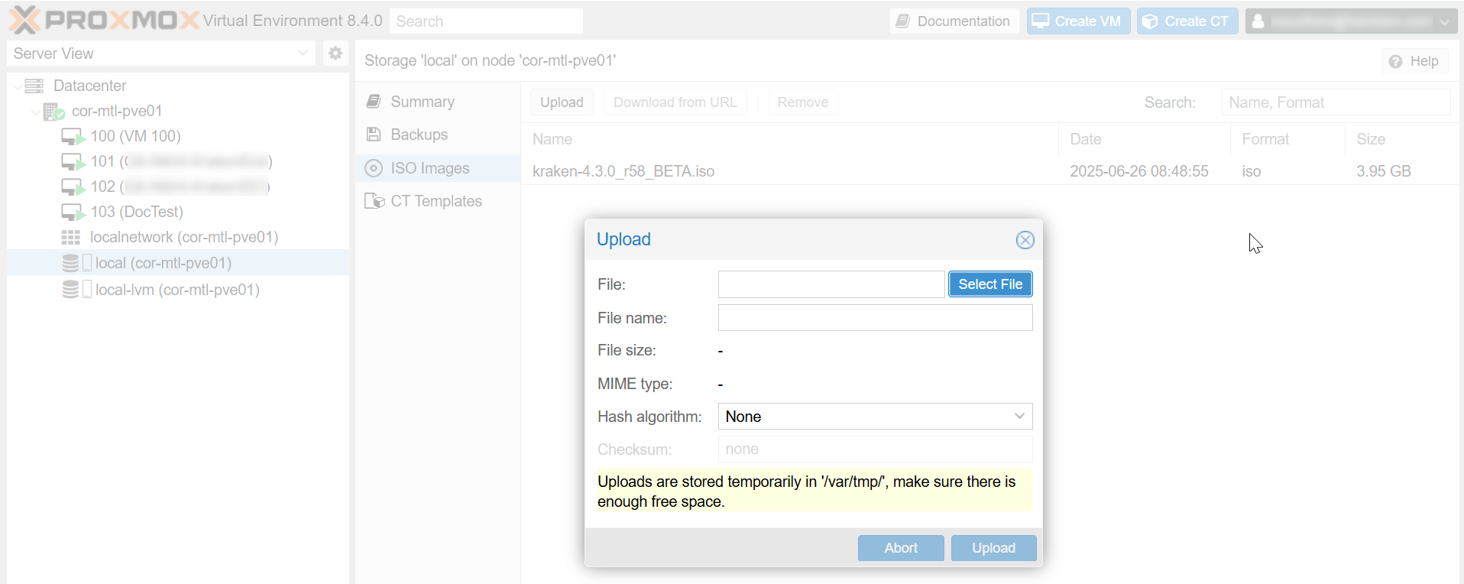Switch to the ISO Images tab
Image resolution: width=1464 pixels, height=584 pixels.
click(438, 168)
